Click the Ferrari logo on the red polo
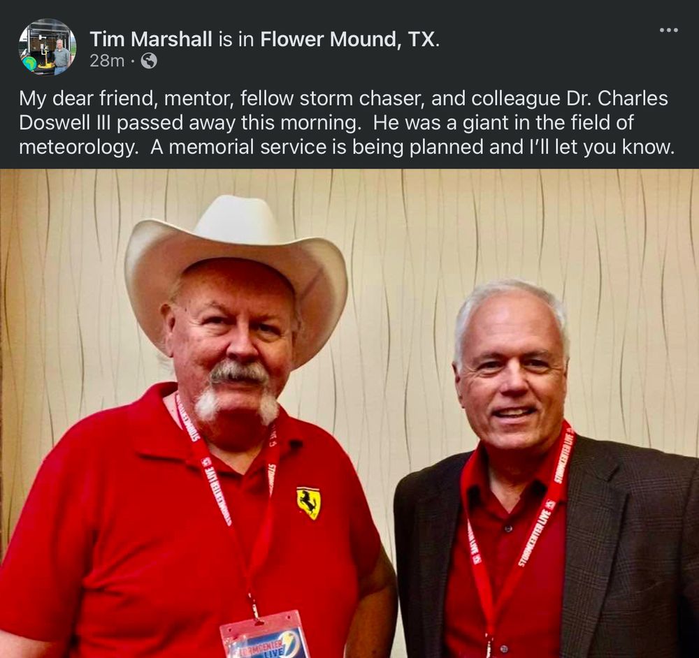699x658 pixels. [x=308, y=502]
